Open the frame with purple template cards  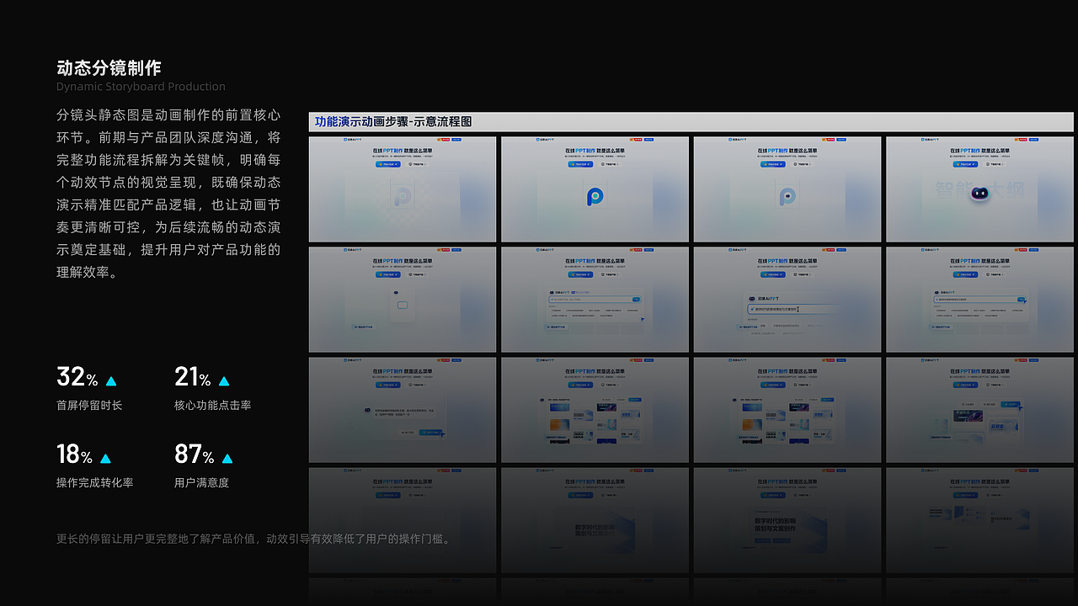979,410
